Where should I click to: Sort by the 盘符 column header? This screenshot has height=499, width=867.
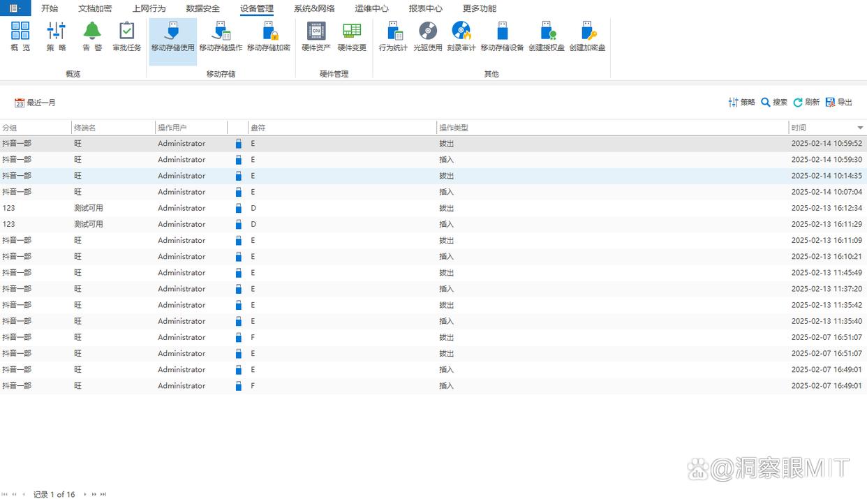(x=342, y=128)
